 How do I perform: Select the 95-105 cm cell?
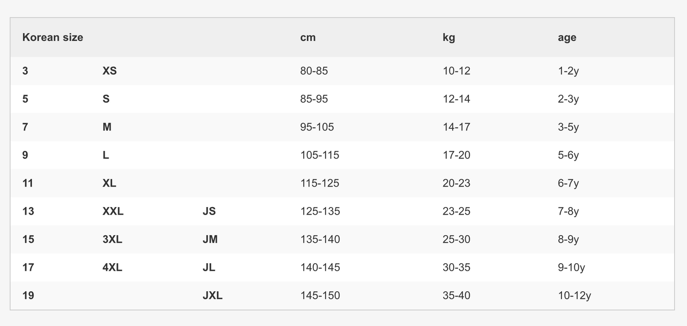317,127
